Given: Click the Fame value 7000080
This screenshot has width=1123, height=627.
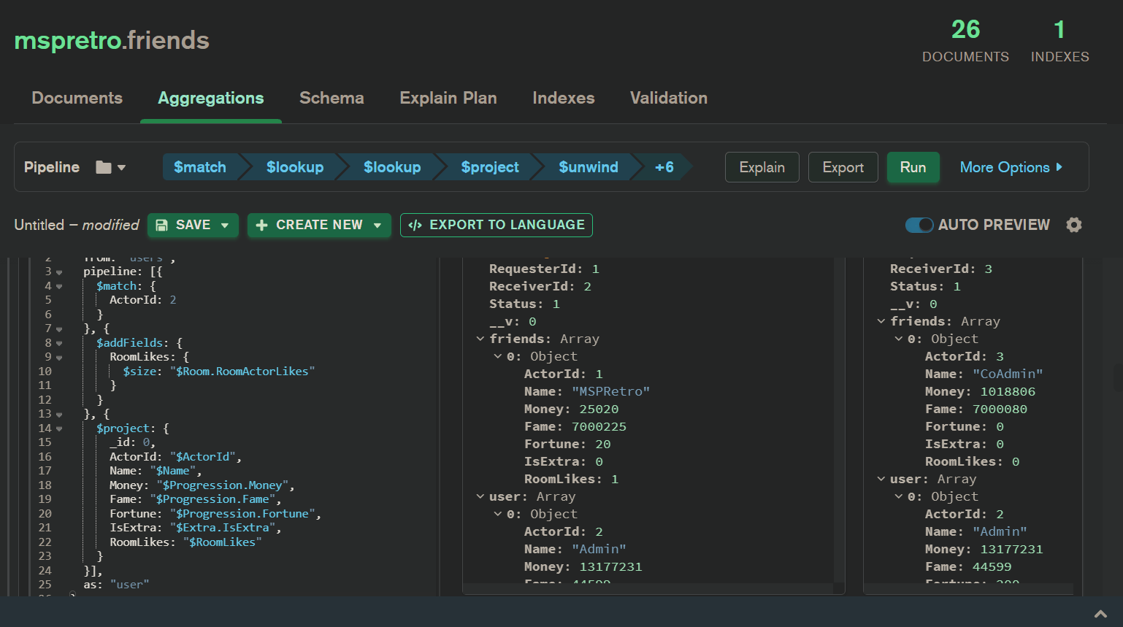Looking at the screenshot, I should (x=1000, y=409).
